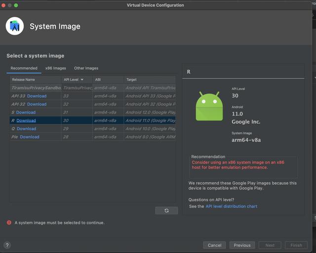Open the help question mark button
Screen dimensions: 316x253
pos(7,245)
